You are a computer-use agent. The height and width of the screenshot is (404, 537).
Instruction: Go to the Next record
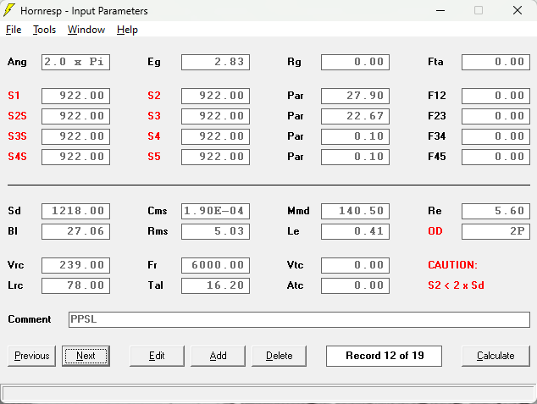pos(86,356)
